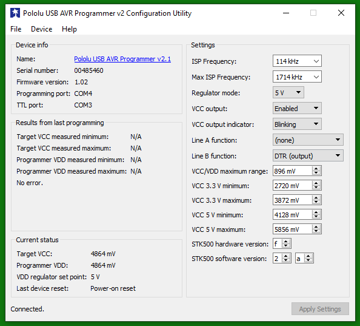Click Programmer VDD value 4864 mV
Screen dimensions: 360x326
[103, 265]
